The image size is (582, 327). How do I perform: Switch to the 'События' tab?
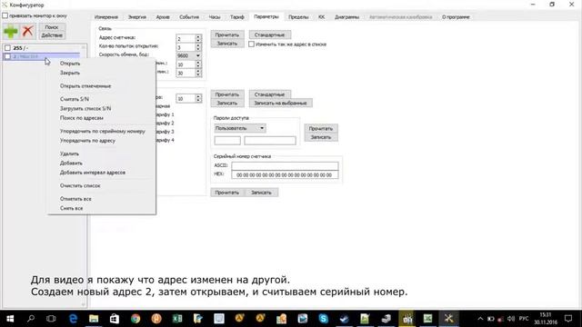189,17
